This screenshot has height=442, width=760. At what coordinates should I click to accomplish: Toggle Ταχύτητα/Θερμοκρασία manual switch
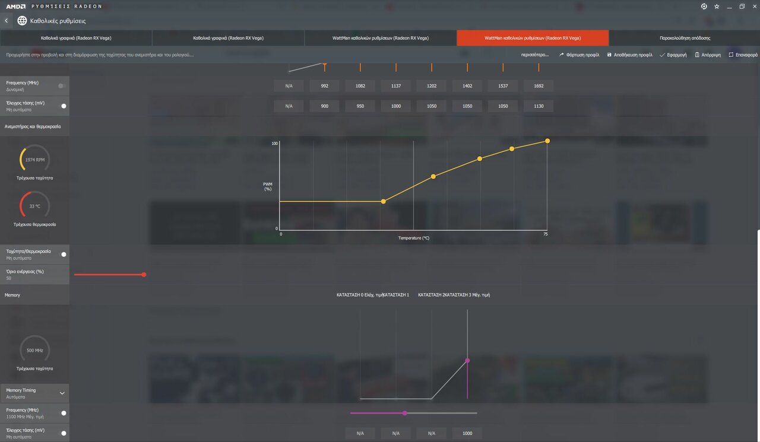click(x=64, y=255)
